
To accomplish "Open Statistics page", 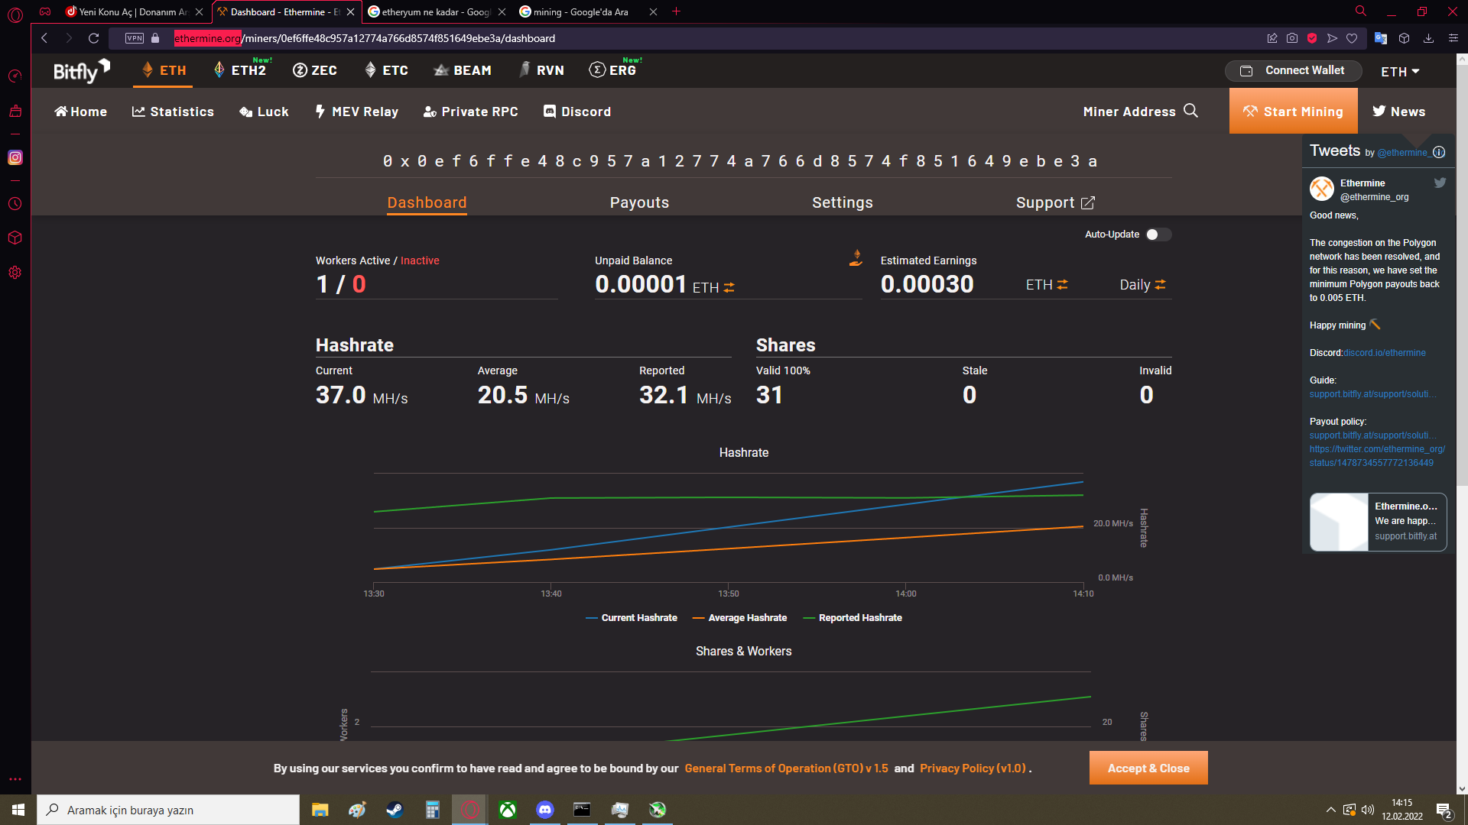I will coord(173,112).
